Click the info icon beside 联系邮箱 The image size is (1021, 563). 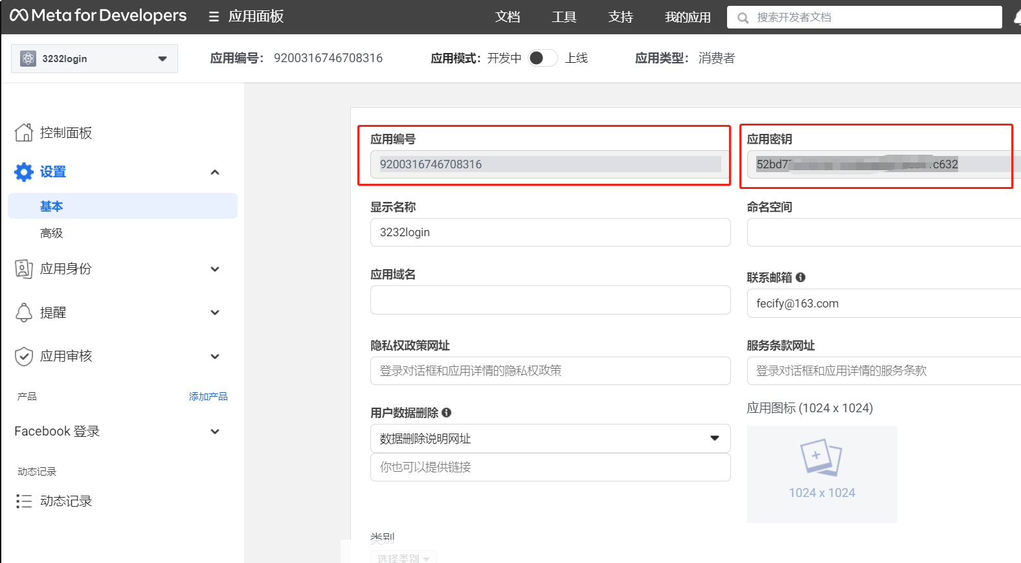(801, 277)
